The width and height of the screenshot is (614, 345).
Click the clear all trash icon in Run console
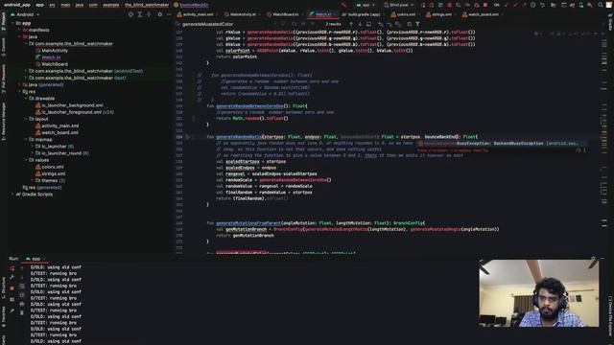(22, 312)
